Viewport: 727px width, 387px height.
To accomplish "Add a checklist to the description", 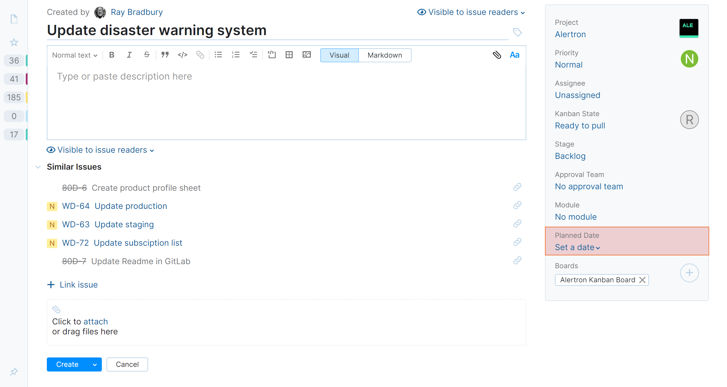I will tap(253, 55).
